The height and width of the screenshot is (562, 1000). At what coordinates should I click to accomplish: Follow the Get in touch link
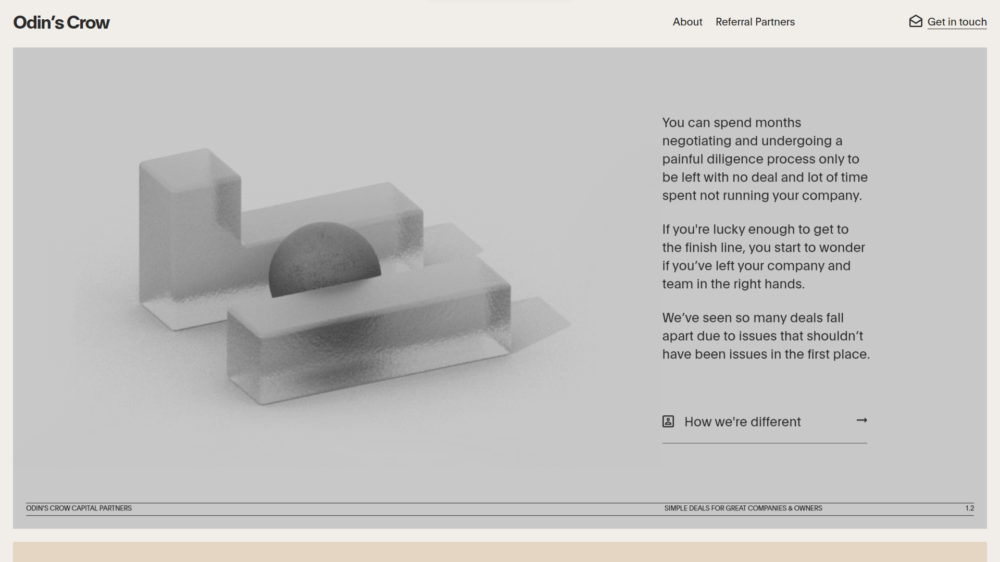pos(957,22)
